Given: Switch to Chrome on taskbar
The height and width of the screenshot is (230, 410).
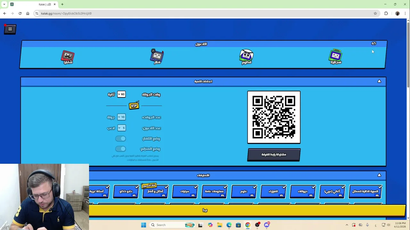Looking at the screenshot, I should coord(248,225).
